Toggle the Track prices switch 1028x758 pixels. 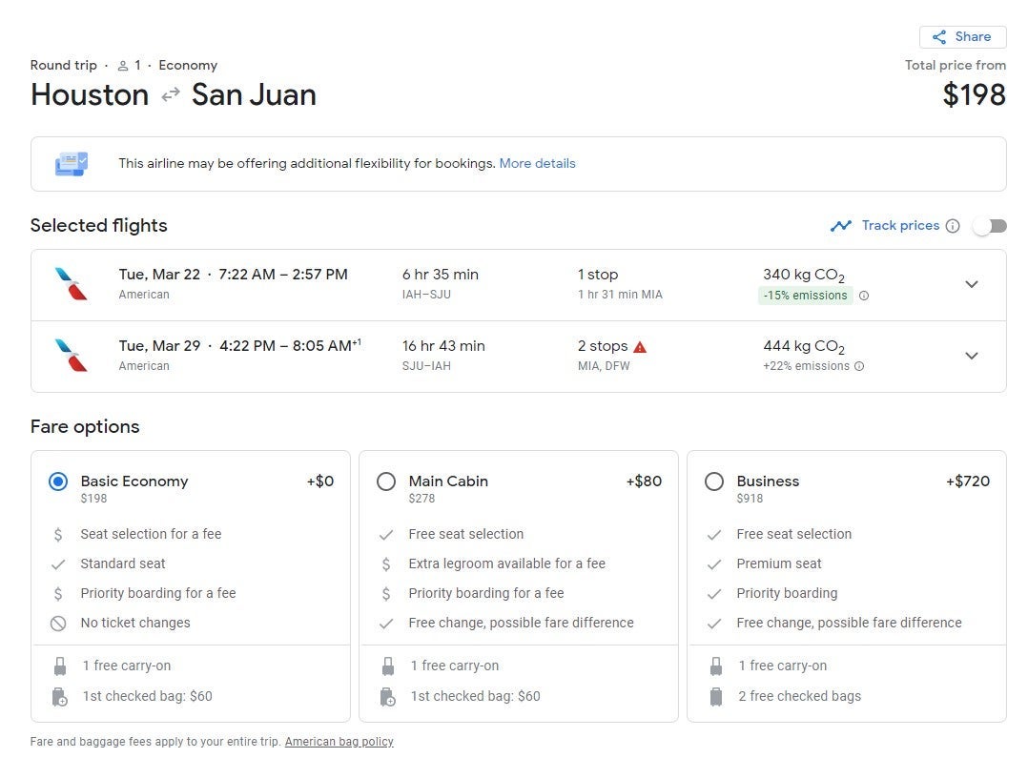coord(989,226)
